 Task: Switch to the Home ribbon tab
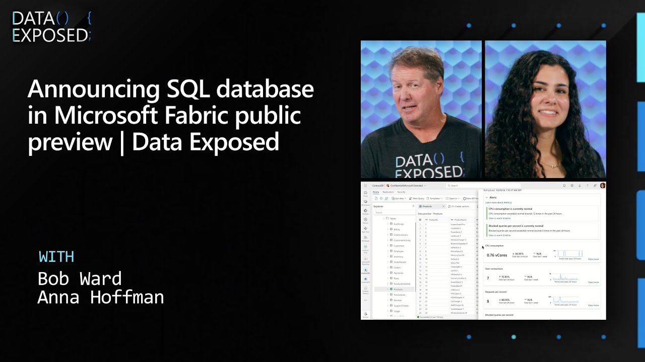[375, 192]
